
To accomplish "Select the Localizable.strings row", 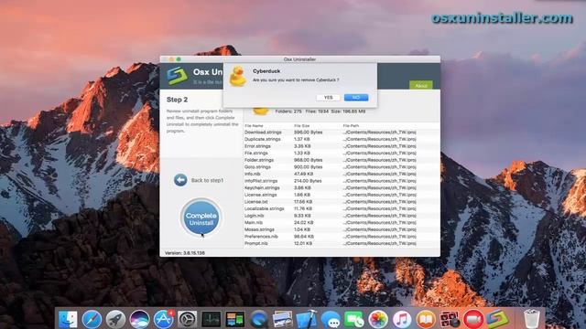I will pyautogui.click(x=342, y=209).
